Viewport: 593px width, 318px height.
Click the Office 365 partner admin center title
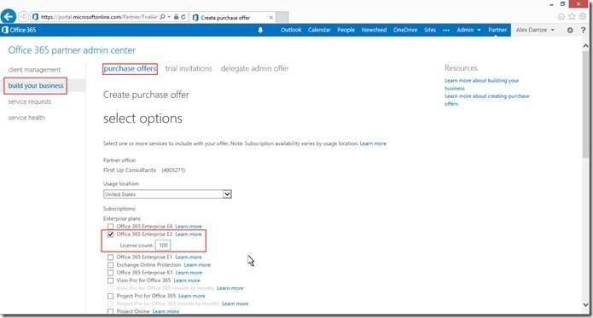(72, 50)
